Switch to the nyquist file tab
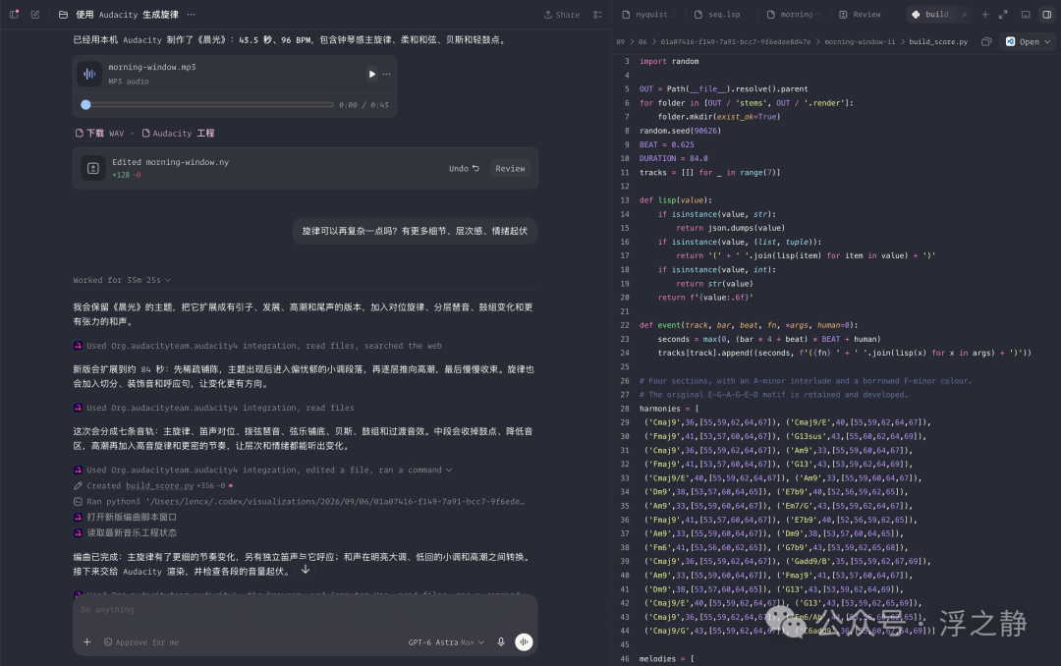 (648, 14)
